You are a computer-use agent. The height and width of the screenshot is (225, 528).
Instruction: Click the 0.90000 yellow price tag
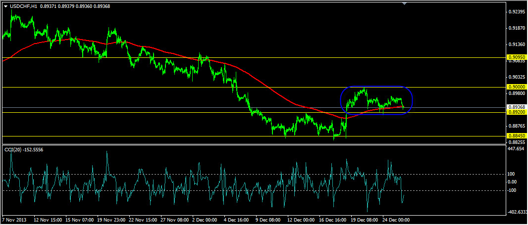[x=516, y=87]
